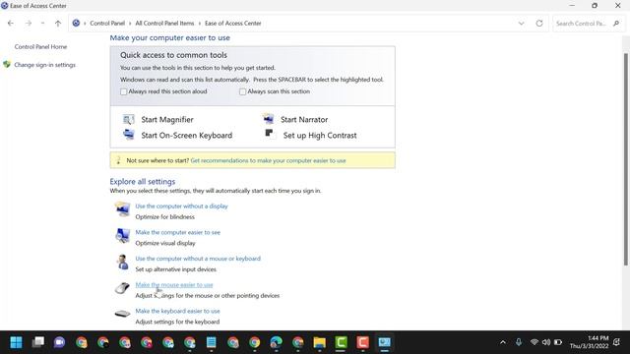Open Make the mouse easier to use
The image size is (630, 354).
click(x=174, y=284)
